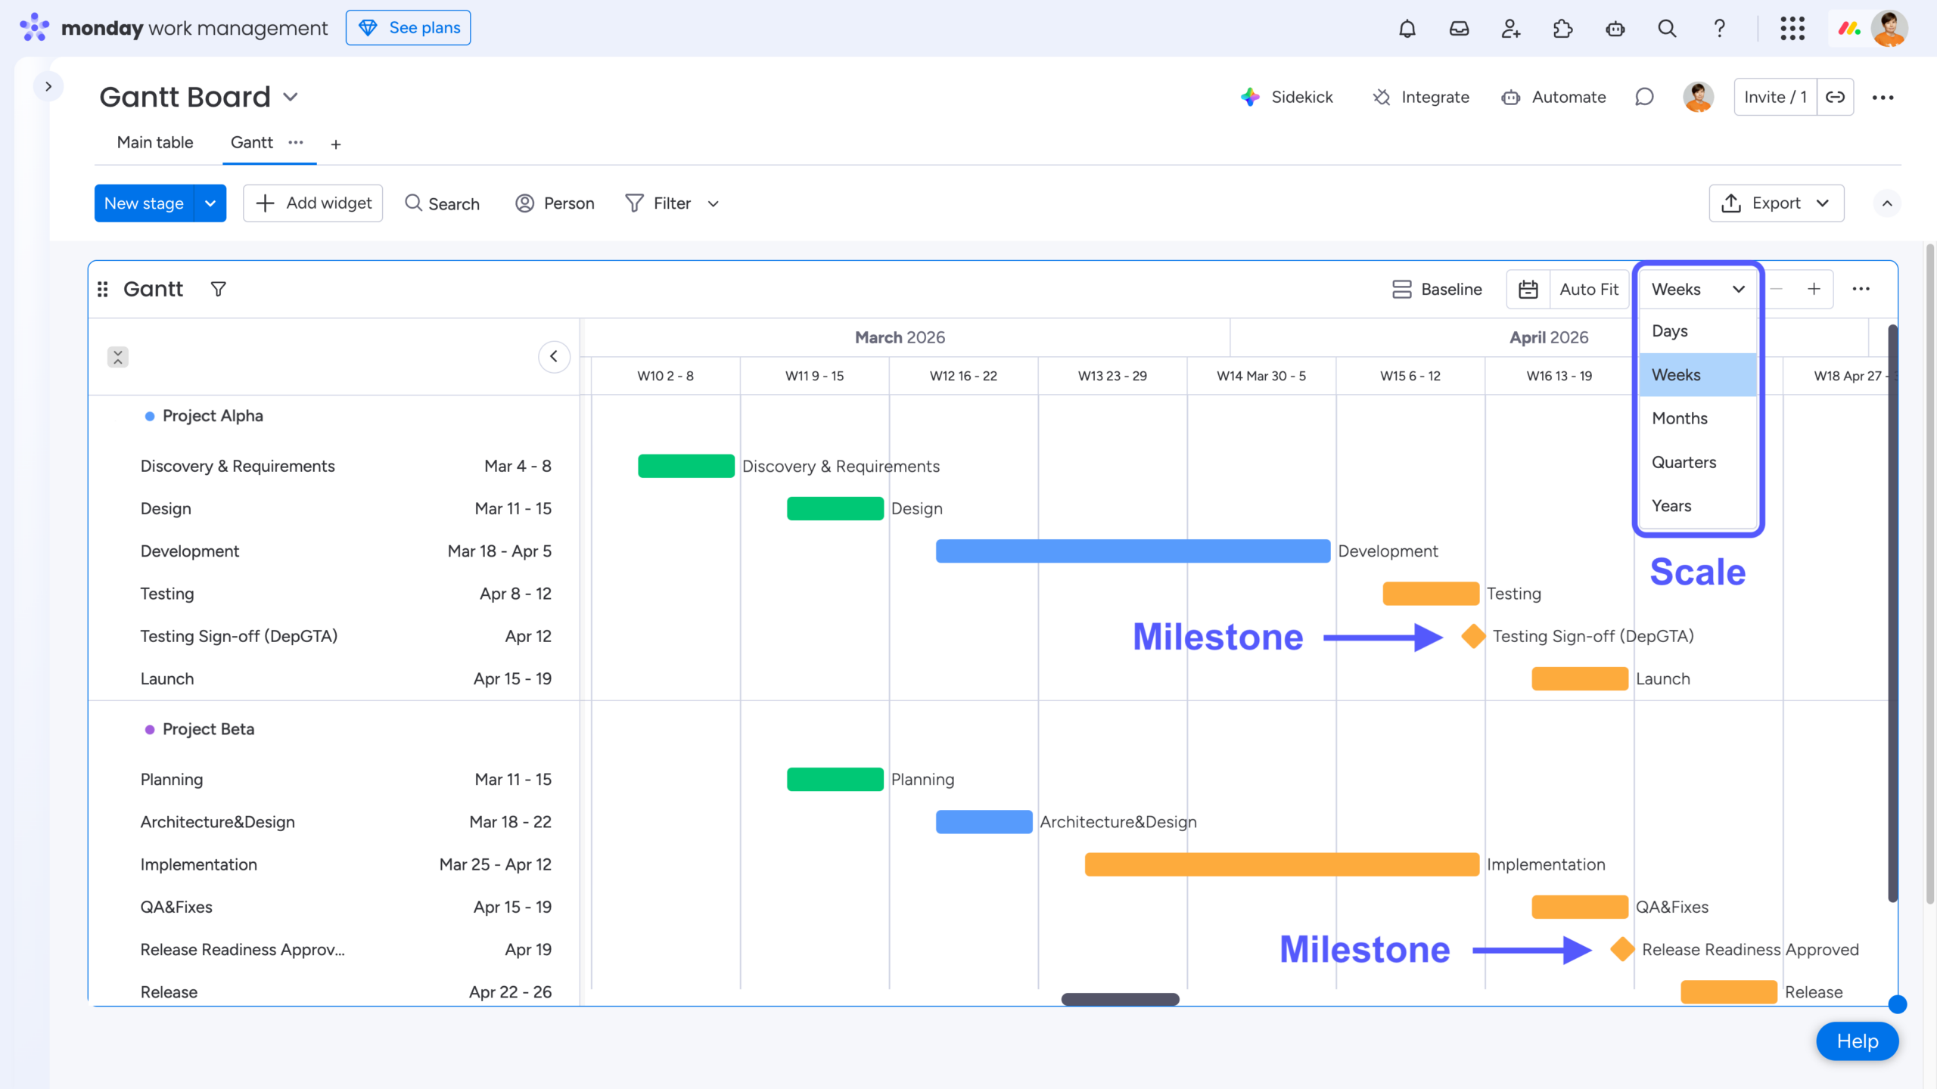Select Months from the scale dropdown
The width and height of the screenshot is (1937, 1089).
click(1679, 417)
